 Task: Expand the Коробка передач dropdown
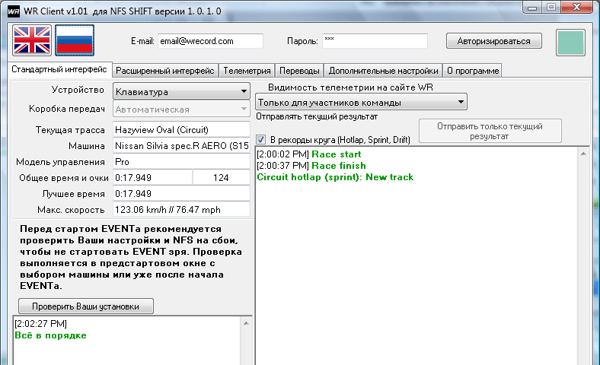click(181, 109)
